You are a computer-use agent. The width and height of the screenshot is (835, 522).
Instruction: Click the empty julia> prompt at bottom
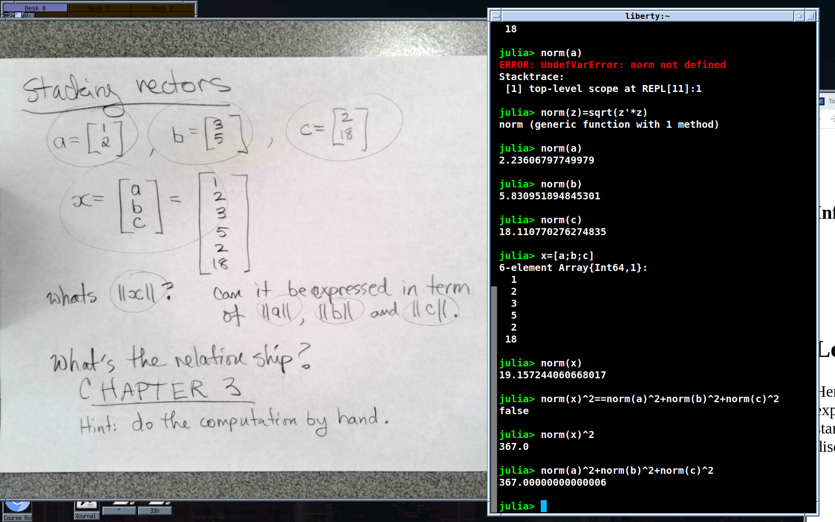click(x=543, y=506)
